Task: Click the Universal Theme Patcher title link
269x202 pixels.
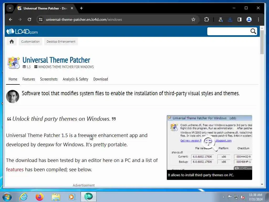Action: tap(56, 60)
